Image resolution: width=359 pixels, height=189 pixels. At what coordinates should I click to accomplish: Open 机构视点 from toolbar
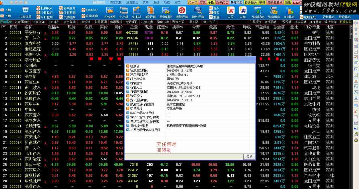pyautogui.click(x=45, y=8)
